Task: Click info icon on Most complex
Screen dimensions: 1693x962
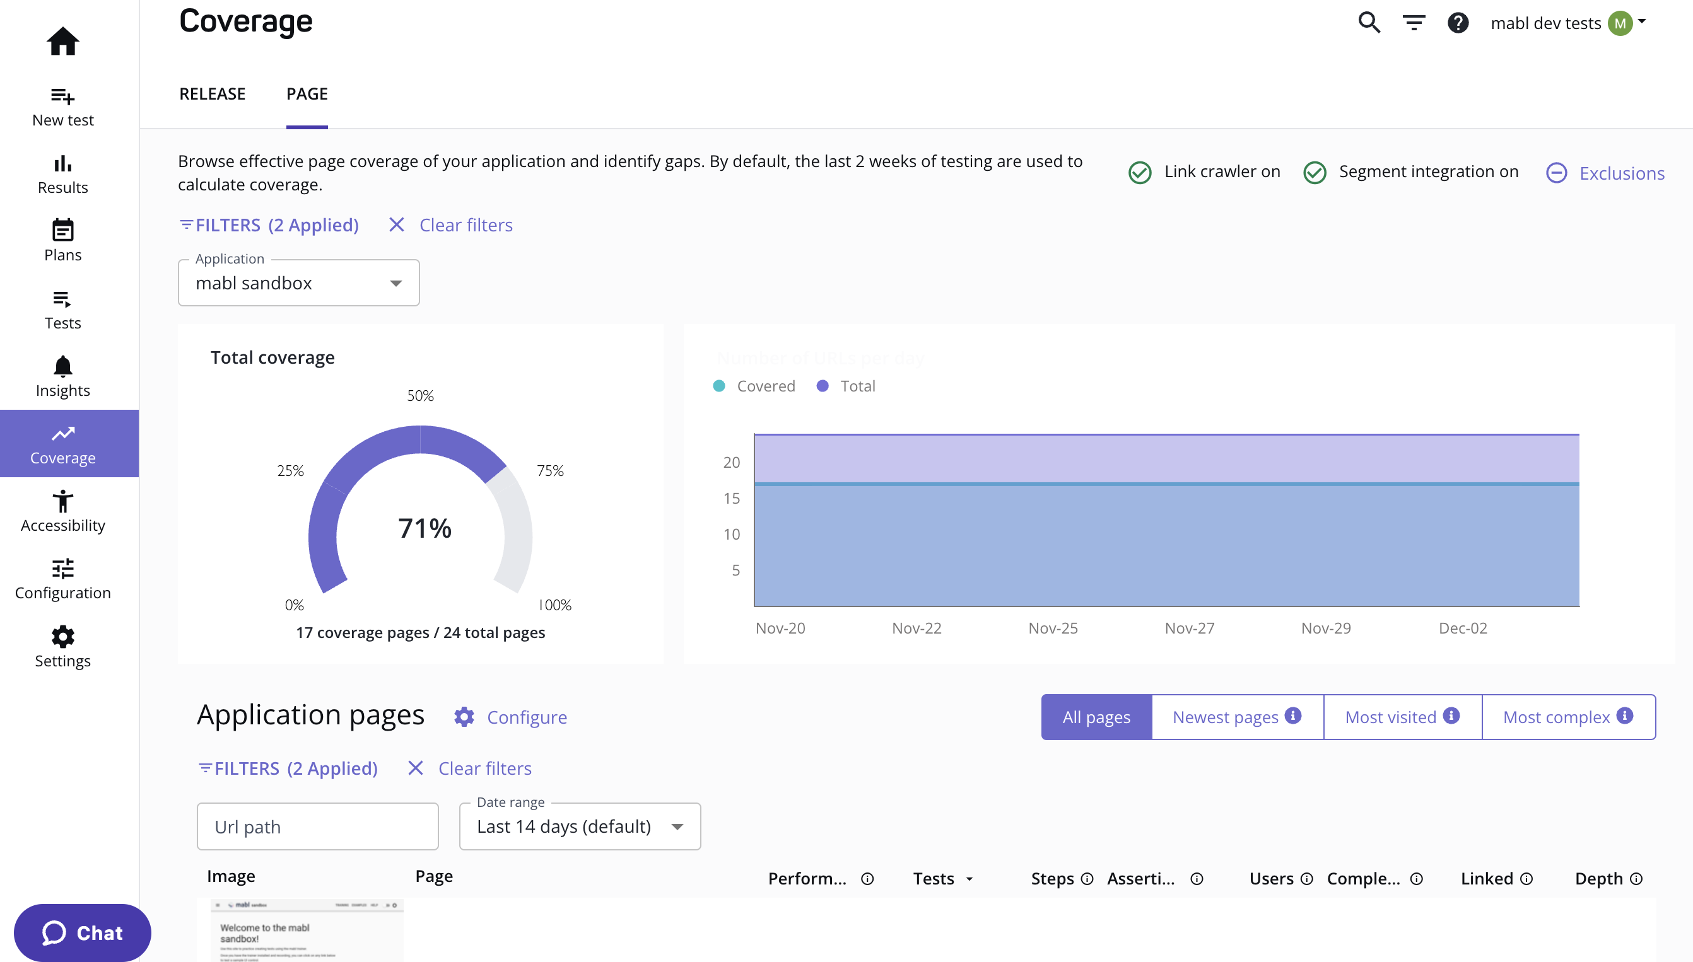Action: (1624, 716)
